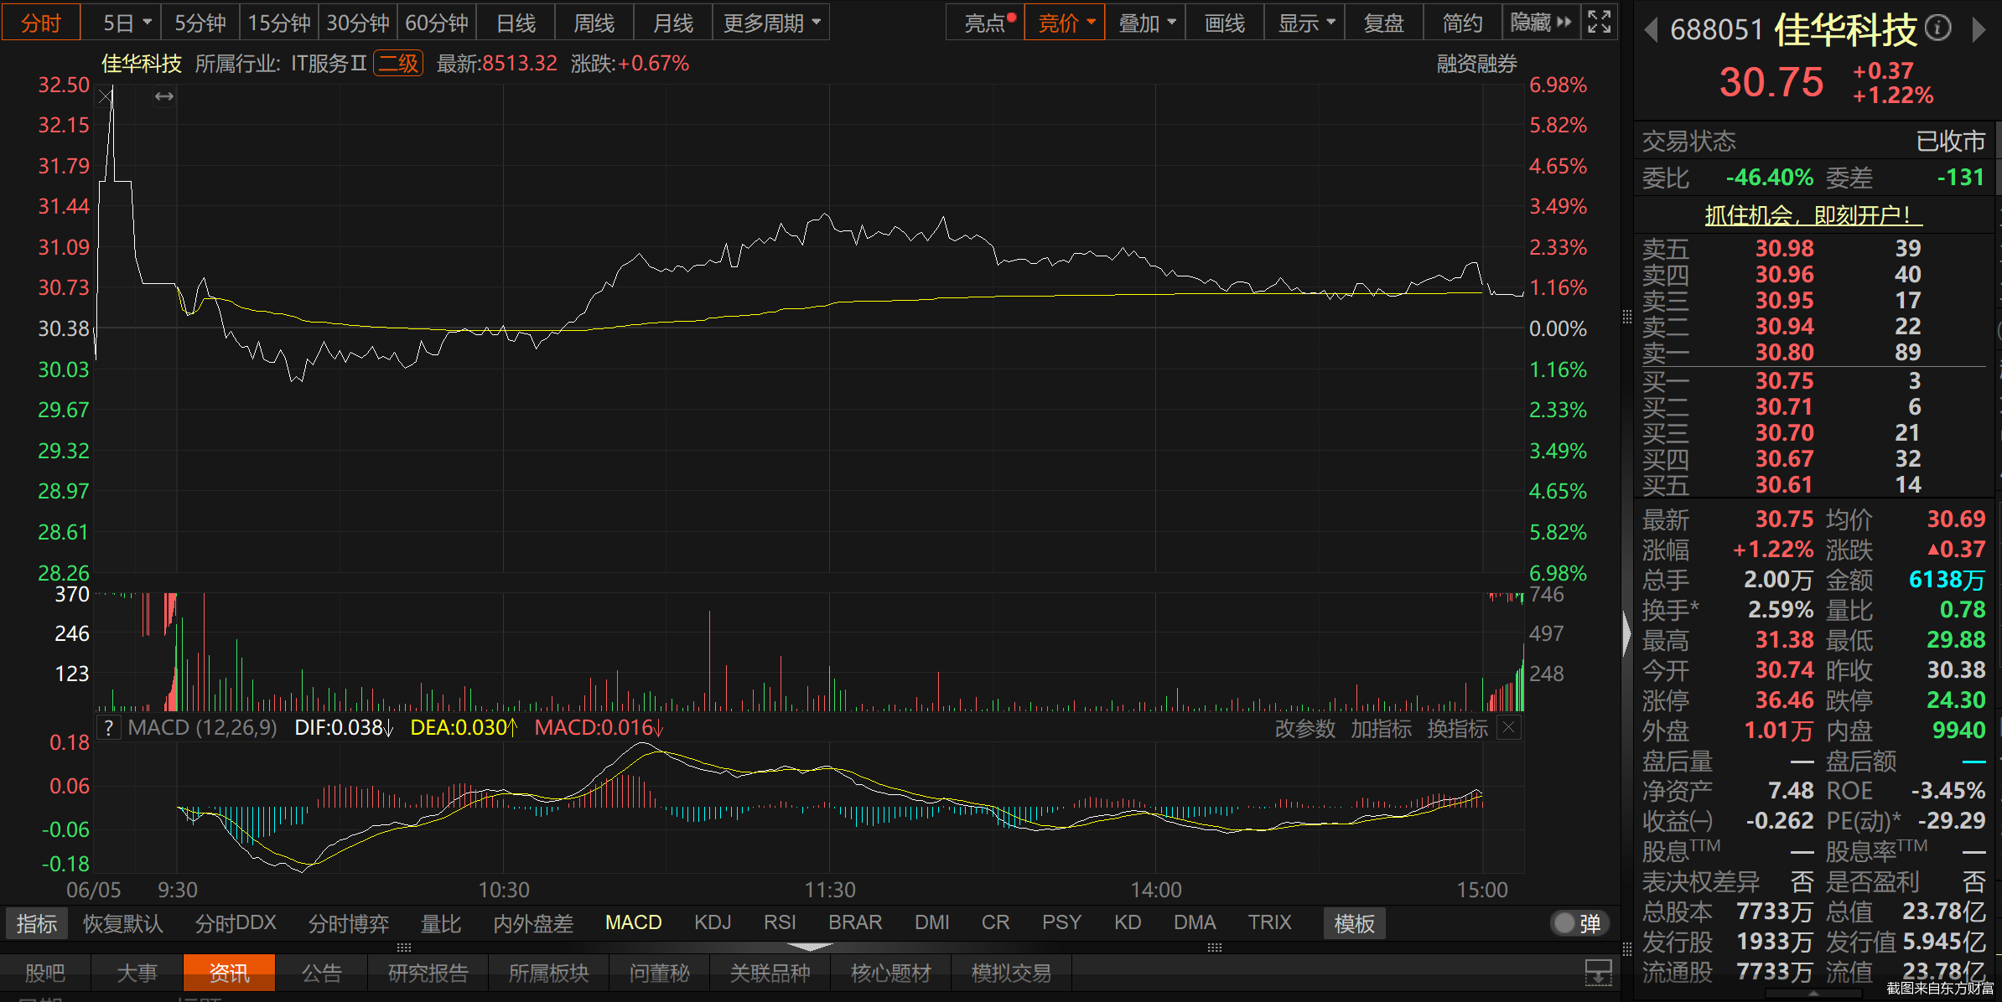Screen dimensions: 2002x1002
Task: Click the 卖一 price 30.80
Action: [1784, 353]
